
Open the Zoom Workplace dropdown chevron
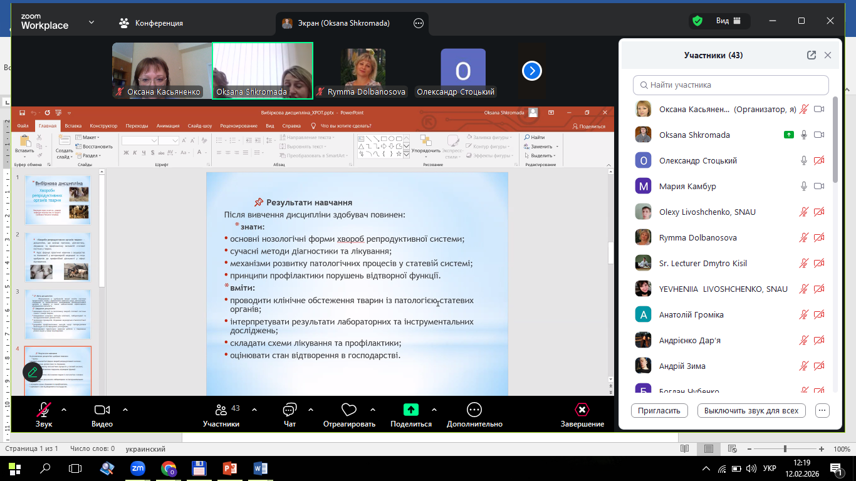(x=91, y=22)
